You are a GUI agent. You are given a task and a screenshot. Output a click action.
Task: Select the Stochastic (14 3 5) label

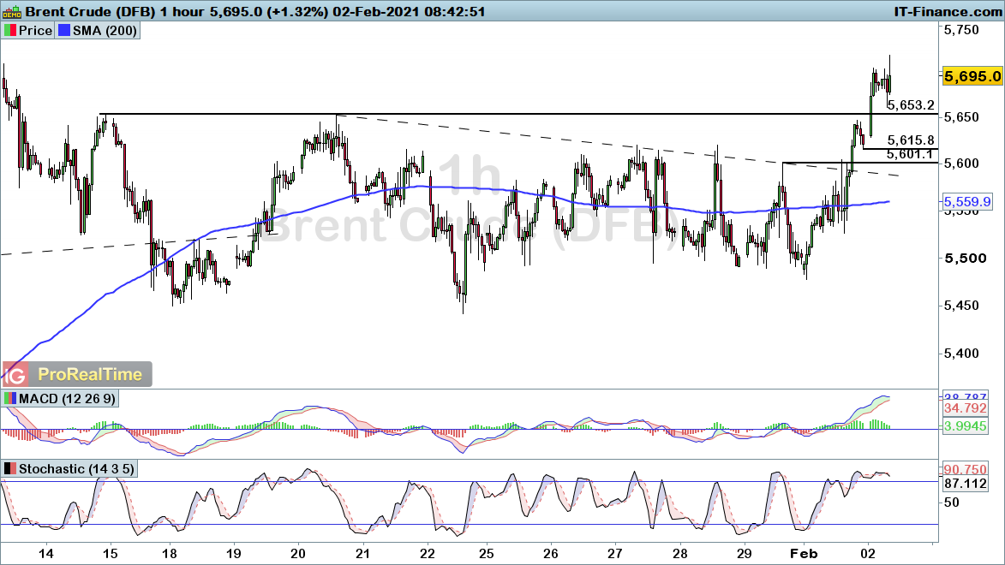(x=77, y=469)
